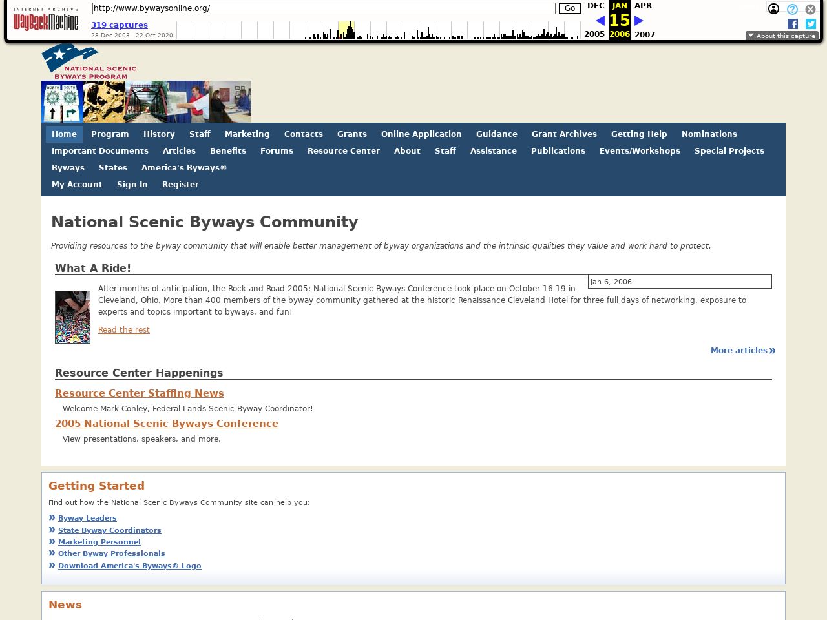Viewport: 827px width, 620px height.
Task: Share capture on Facebook
Action: coord(792,24)
